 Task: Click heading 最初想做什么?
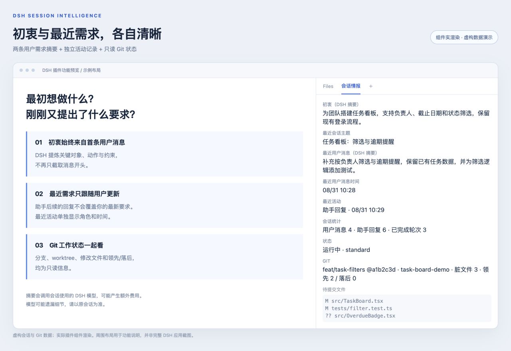[60, 99]
